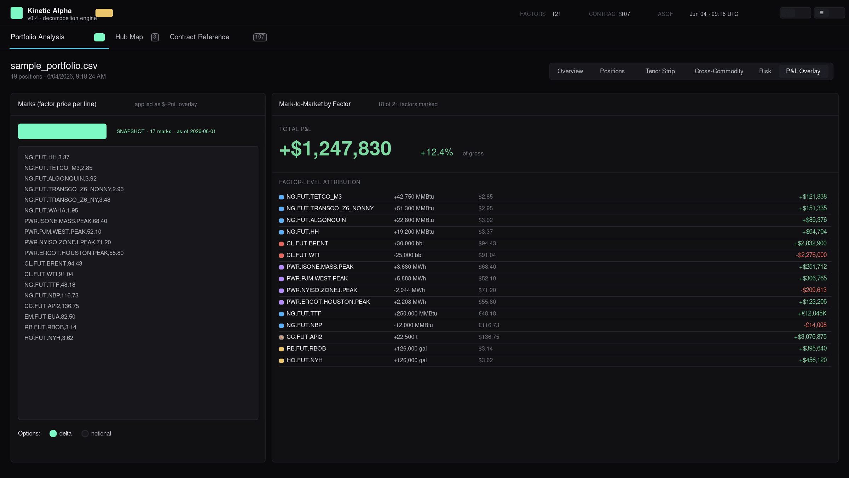Click line NG.FUT.HH,3.37 in marks box
This screenshot has width=849, height=478.
(47, 157)
